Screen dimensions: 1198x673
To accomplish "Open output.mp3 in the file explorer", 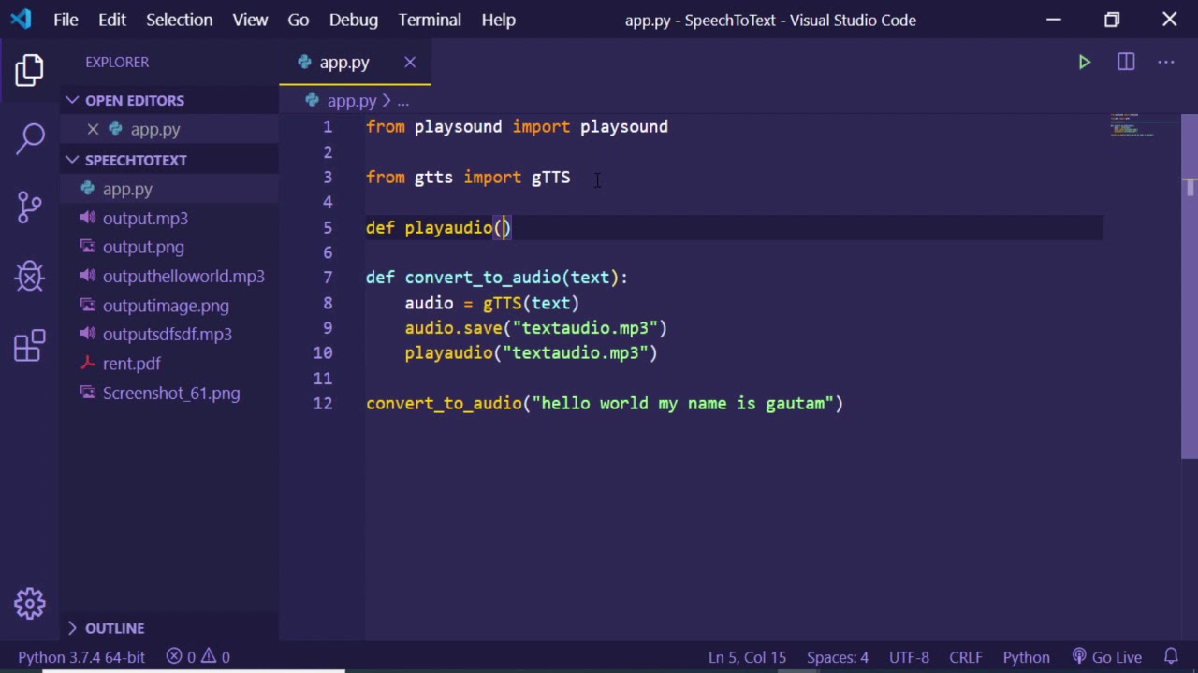I will coord(145,218).
